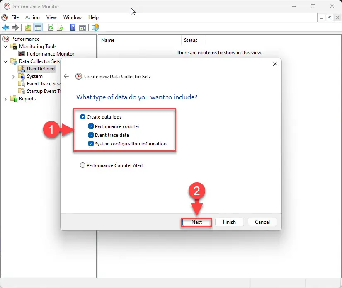Click the menu bar document icon beside File
Screen dimensions: 342x288
(x=5, y=17)
